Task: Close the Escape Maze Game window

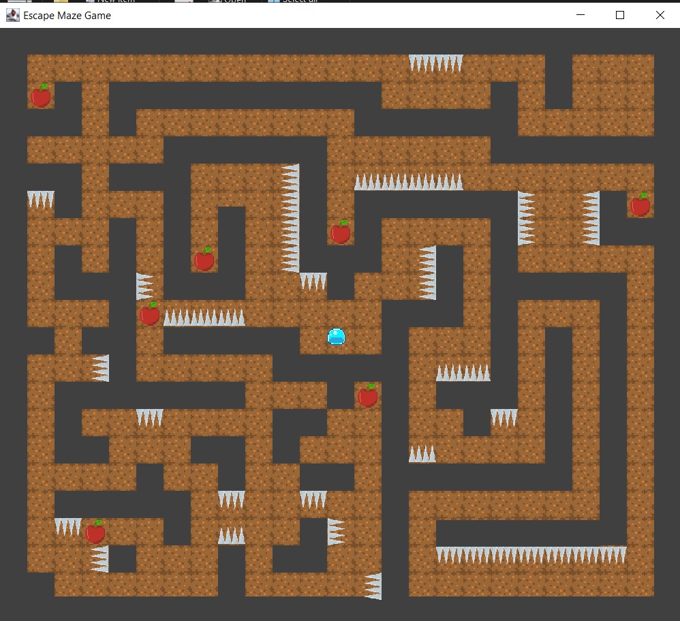Action: (660, 15)
